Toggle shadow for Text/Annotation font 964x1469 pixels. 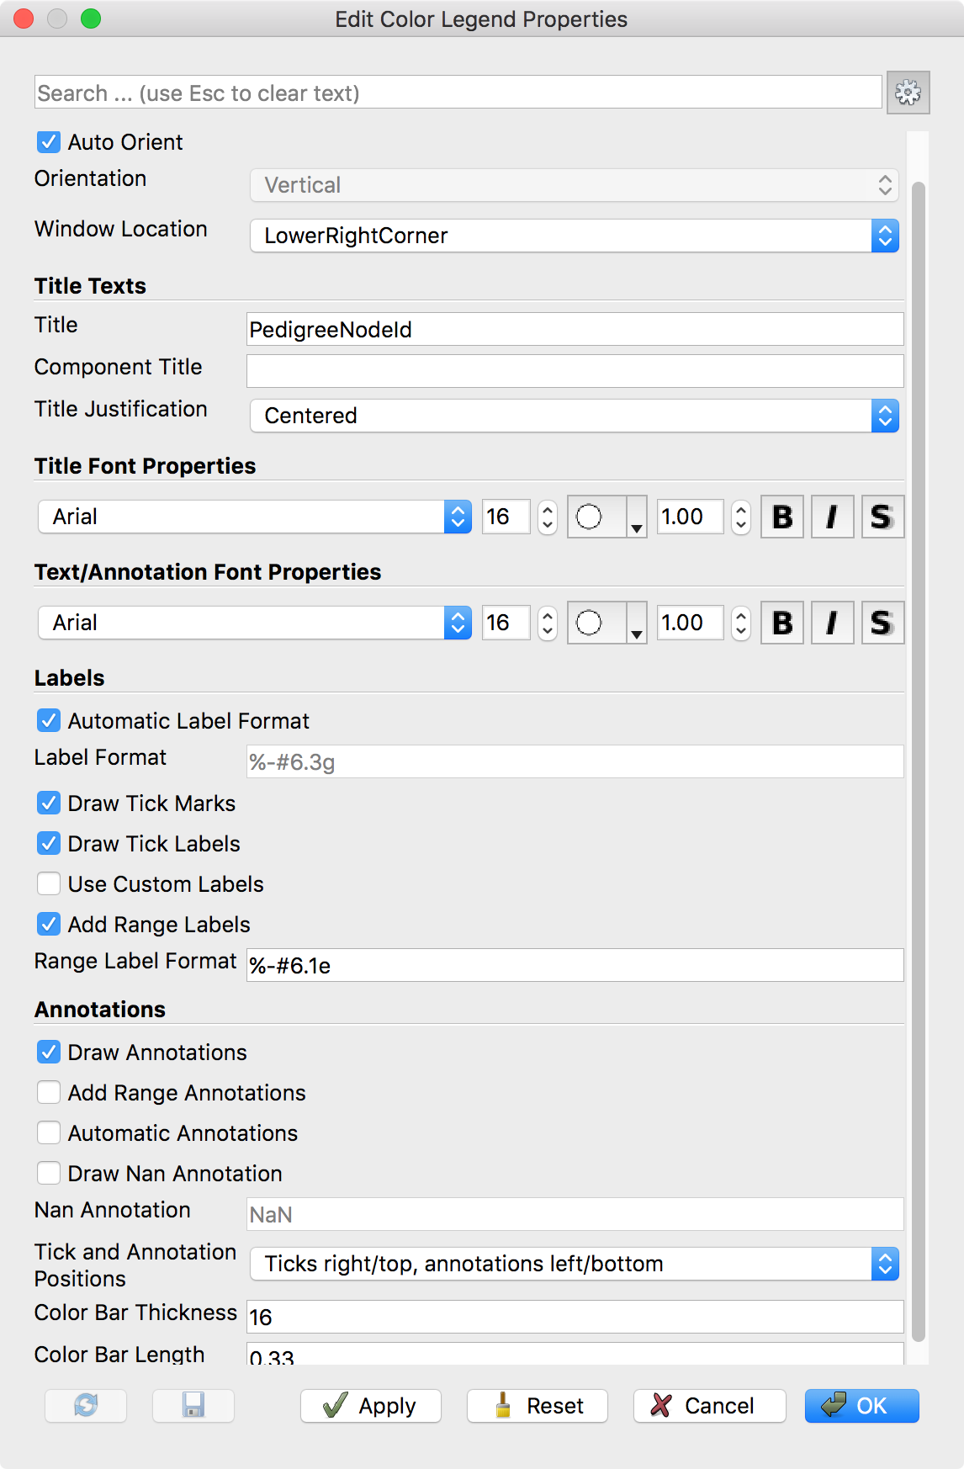882,623
